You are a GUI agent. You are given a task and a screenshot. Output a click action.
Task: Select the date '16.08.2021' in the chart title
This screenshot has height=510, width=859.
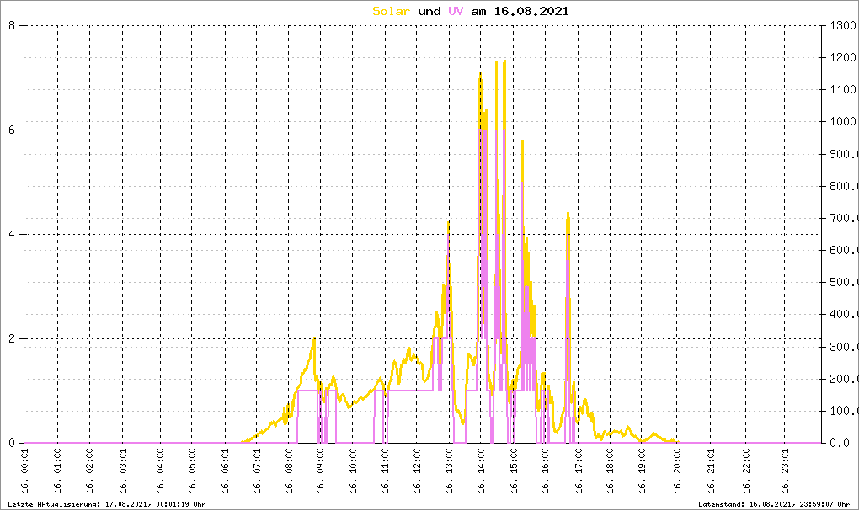pos(531,12)
